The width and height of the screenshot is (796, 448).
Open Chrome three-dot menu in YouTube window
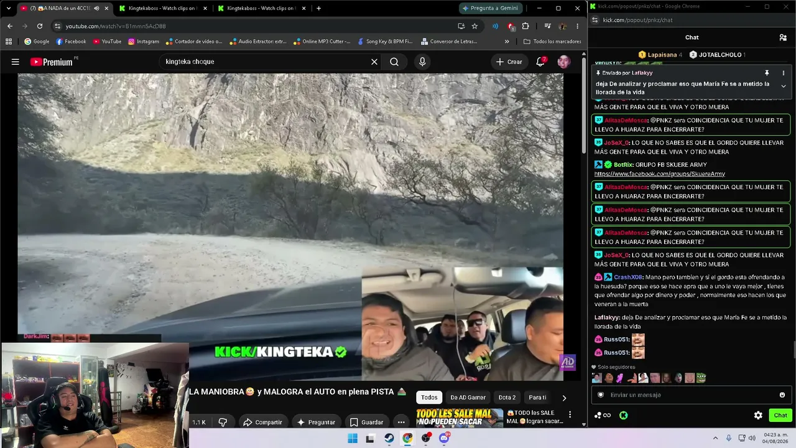(x=577, y=26)
